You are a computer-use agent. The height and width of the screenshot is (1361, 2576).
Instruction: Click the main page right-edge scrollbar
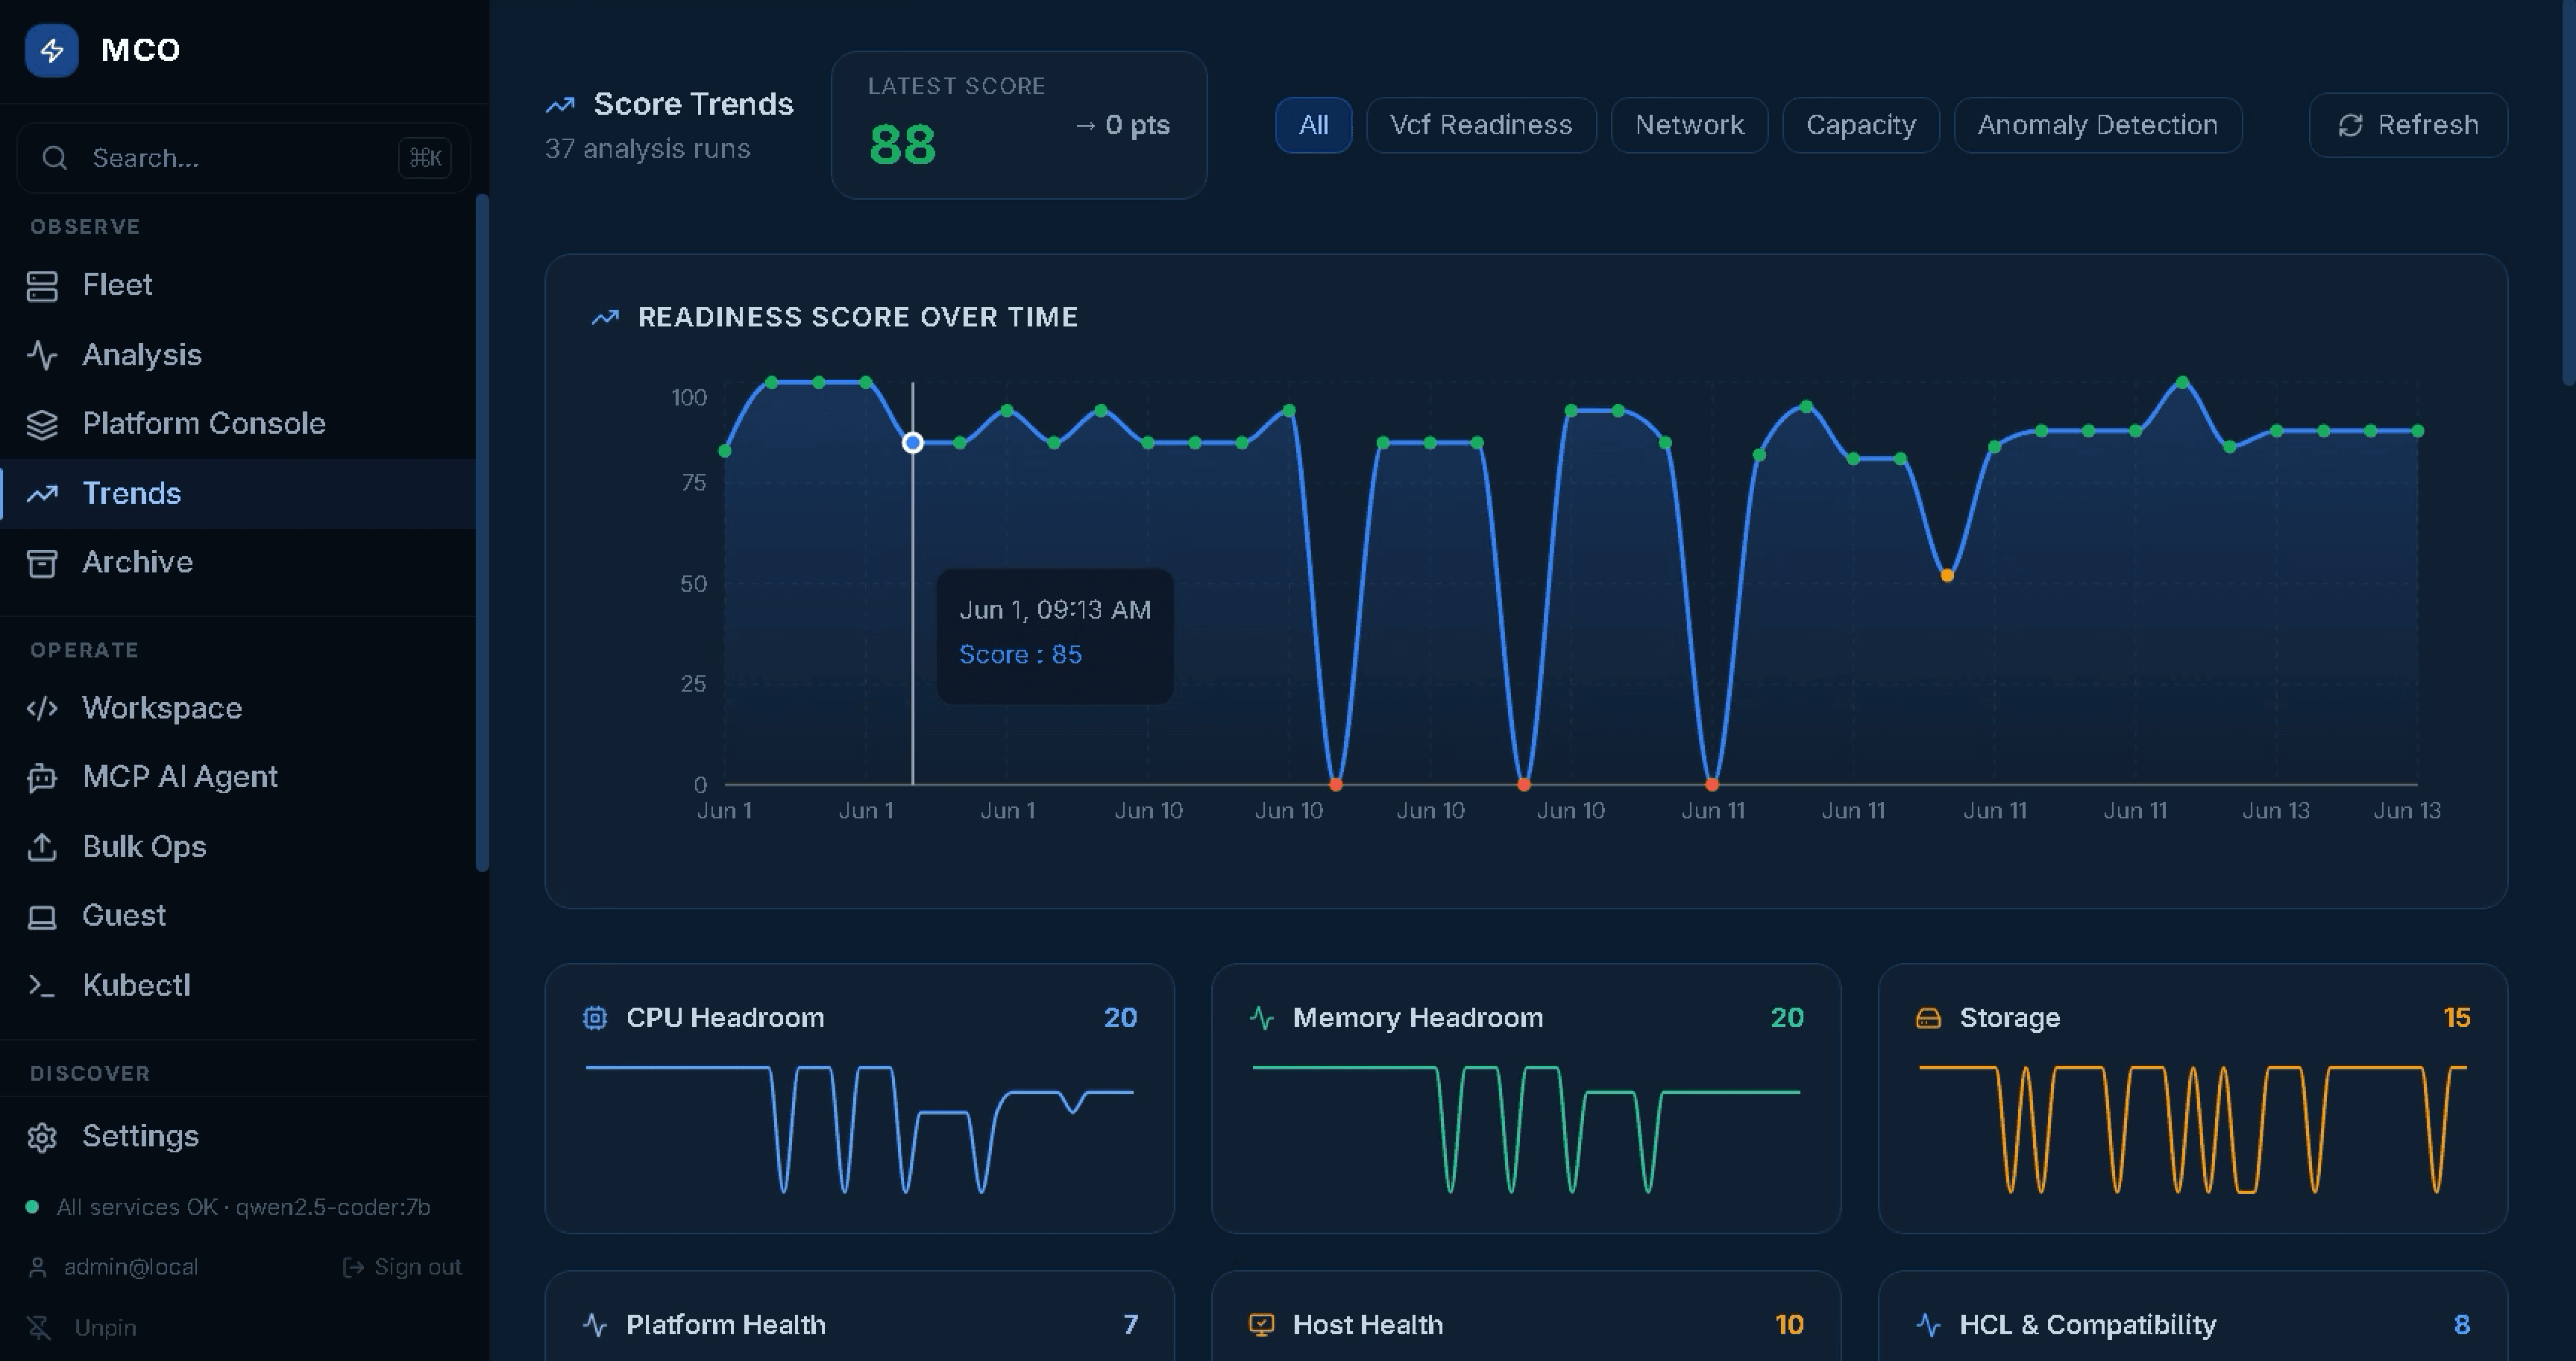[x=2569, y=192]
